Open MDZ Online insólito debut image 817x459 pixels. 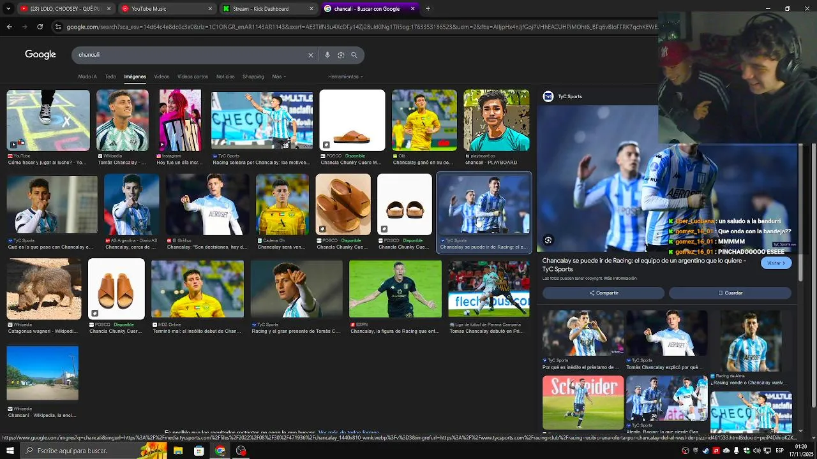coord(197,289)
